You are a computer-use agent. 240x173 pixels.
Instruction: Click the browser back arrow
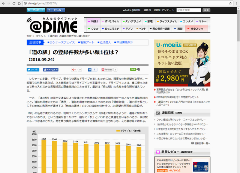(5, 3)
